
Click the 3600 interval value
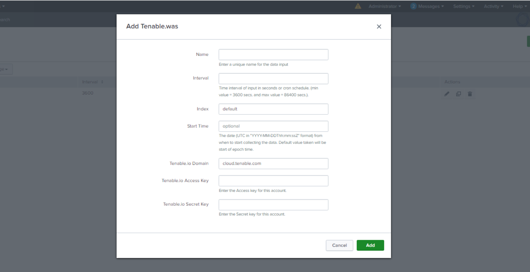click(87, 93)
